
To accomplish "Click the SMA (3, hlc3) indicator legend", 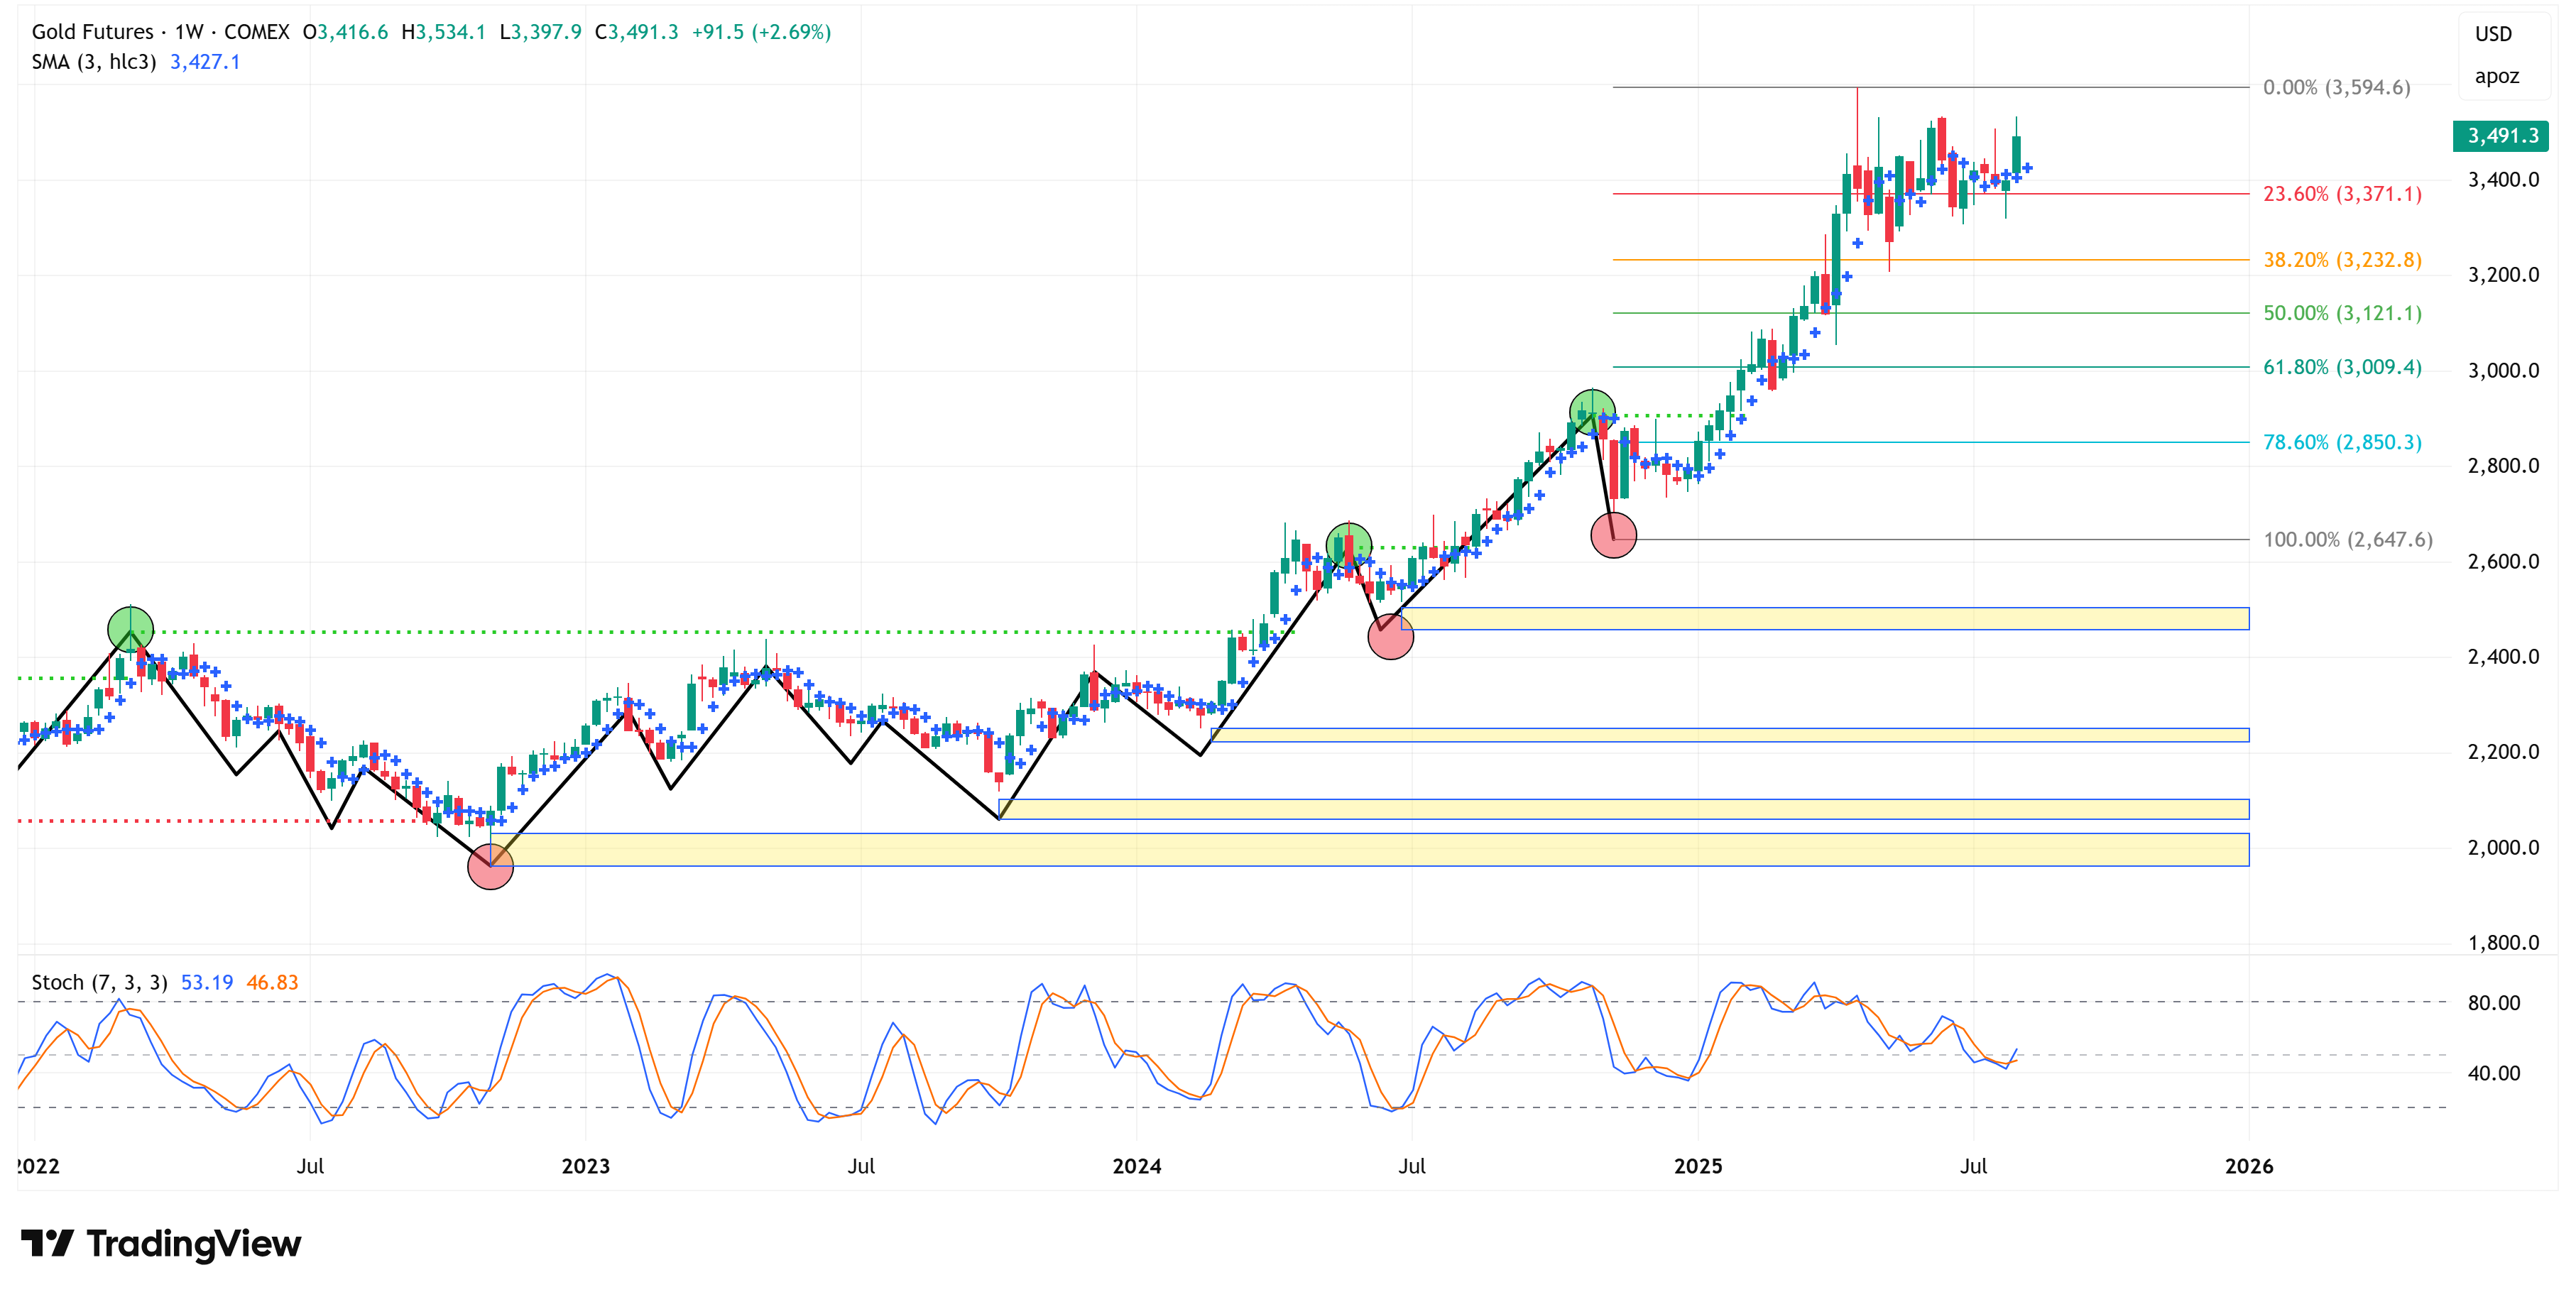I will pos(94,62).
